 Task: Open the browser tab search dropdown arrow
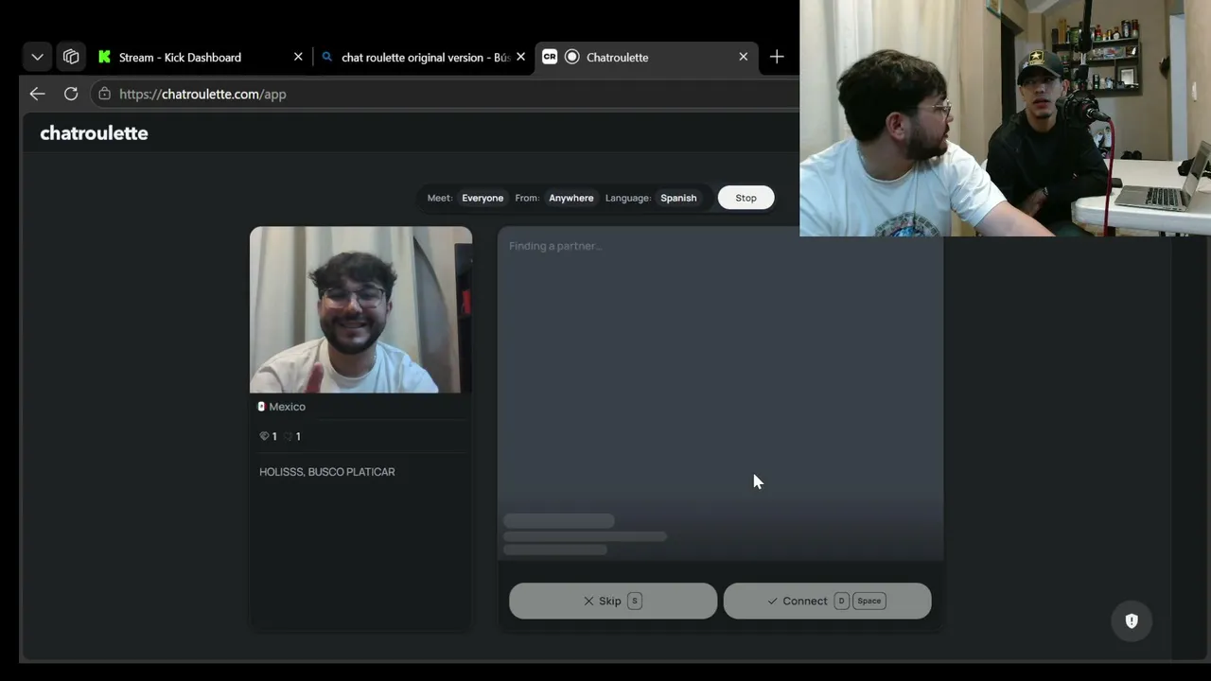click(37, 57)
